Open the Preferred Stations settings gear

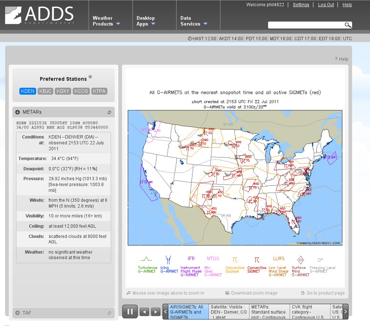pyautogui.click(x=90, y=76)
